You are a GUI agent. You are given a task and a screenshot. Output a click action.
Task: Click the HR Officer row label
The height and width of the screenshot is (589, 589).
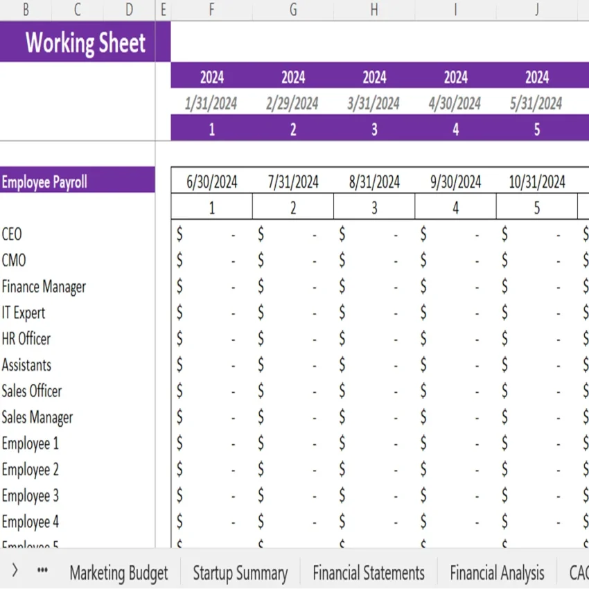click(x=26, y=339)
